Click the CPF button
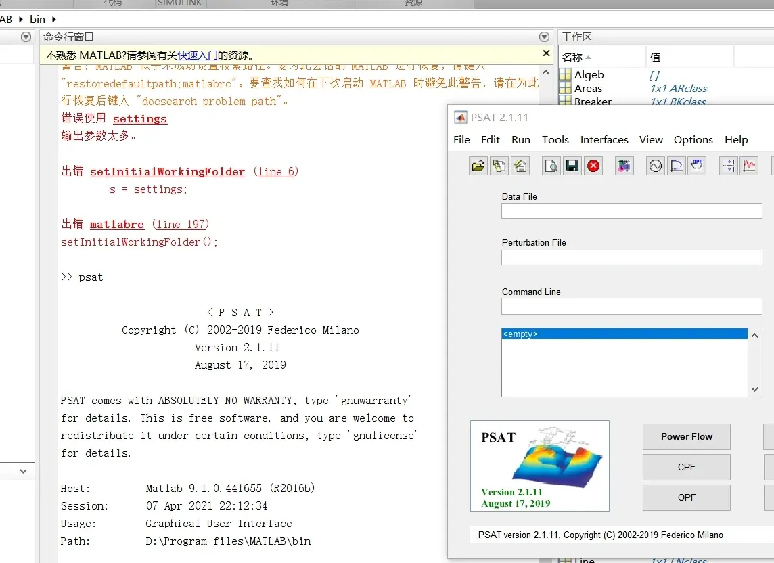Viewport: 774px width, 563px height. click(686, 467)
